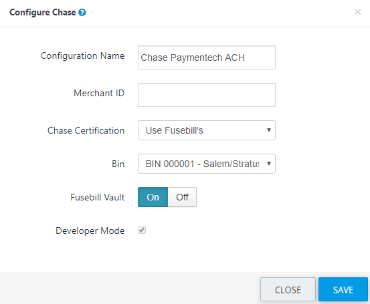Click the Chase Certification dropdown arrow

(268, 130)
